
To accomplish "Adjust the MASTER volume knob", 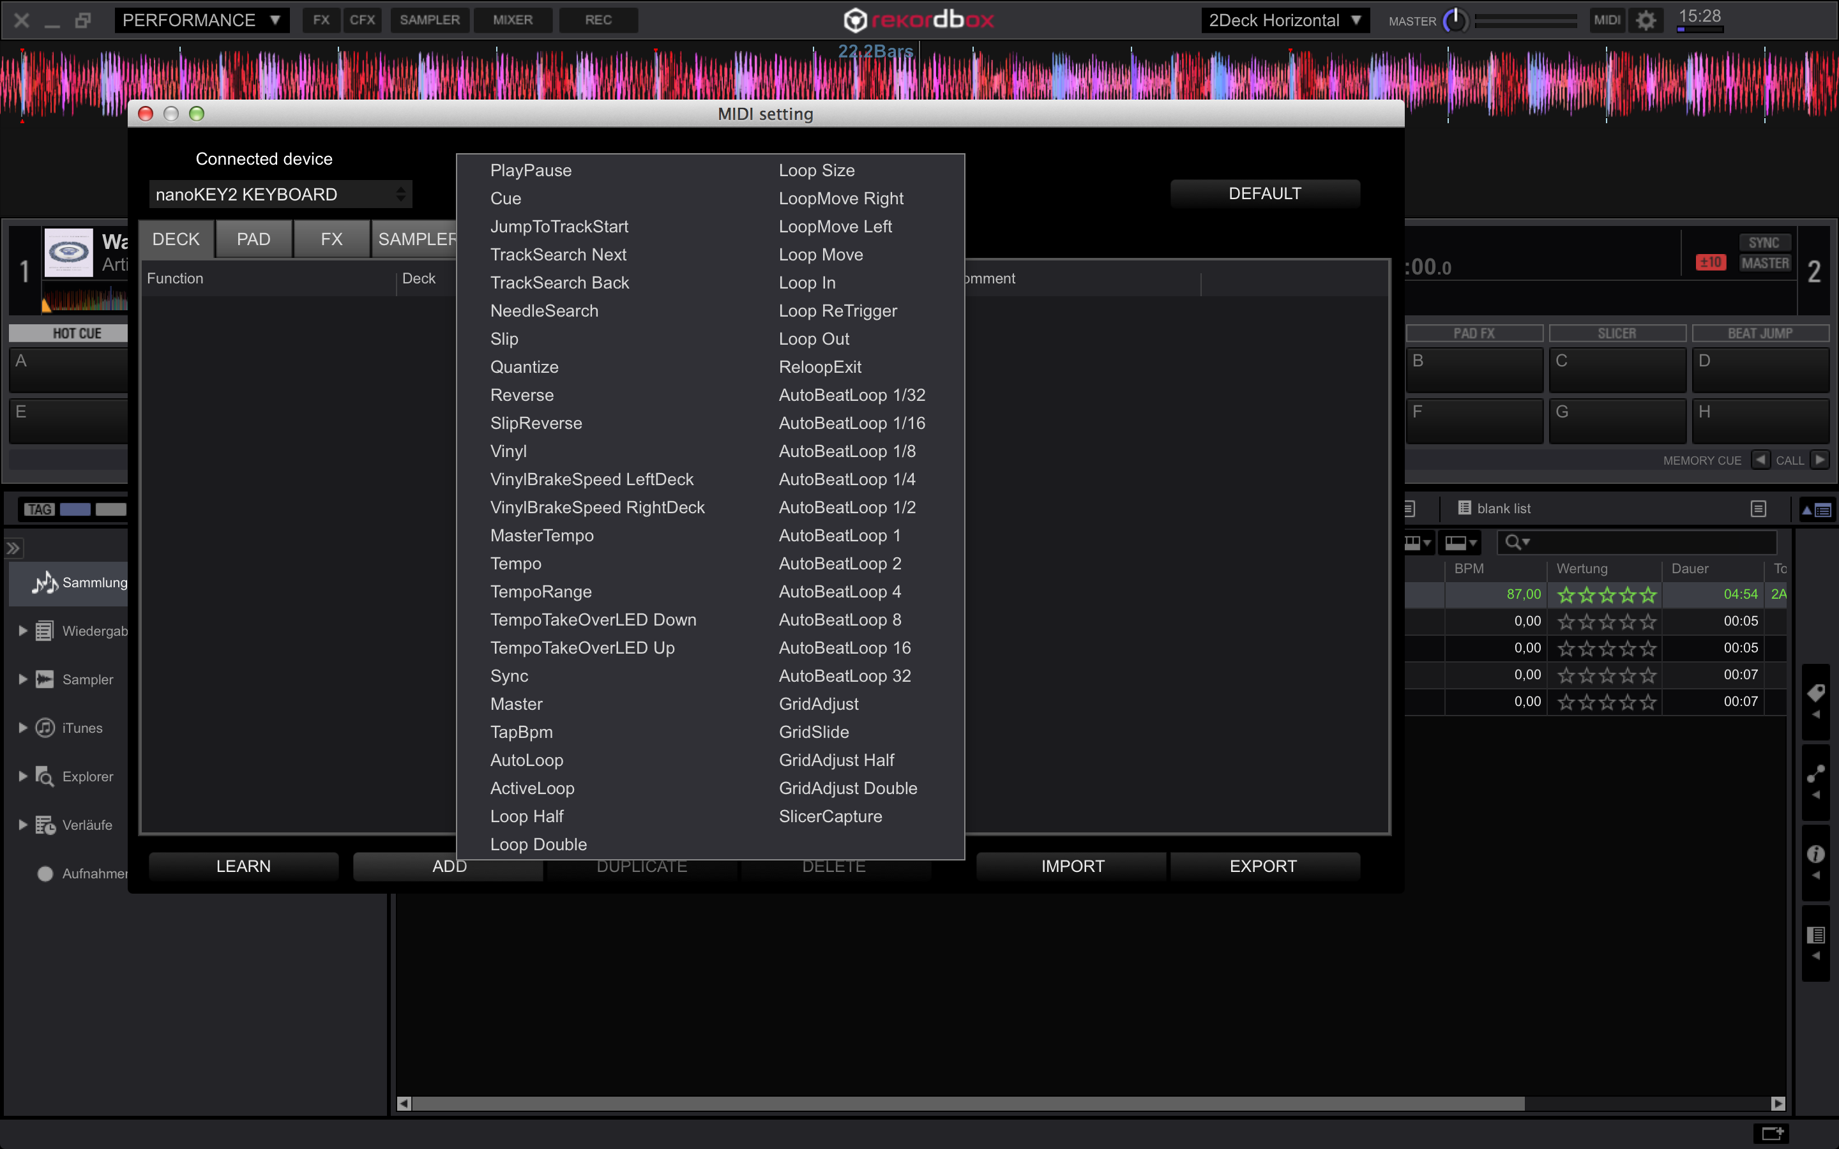I will coord(1455,20).
